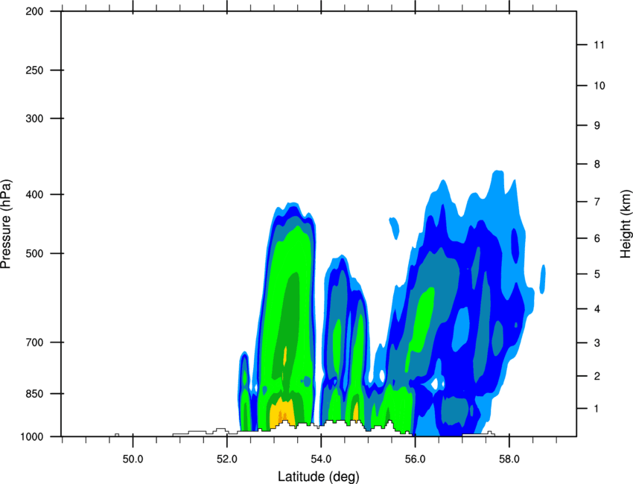
Task: Select the 700 pressure tick label
Action: (x=34, y=343)
